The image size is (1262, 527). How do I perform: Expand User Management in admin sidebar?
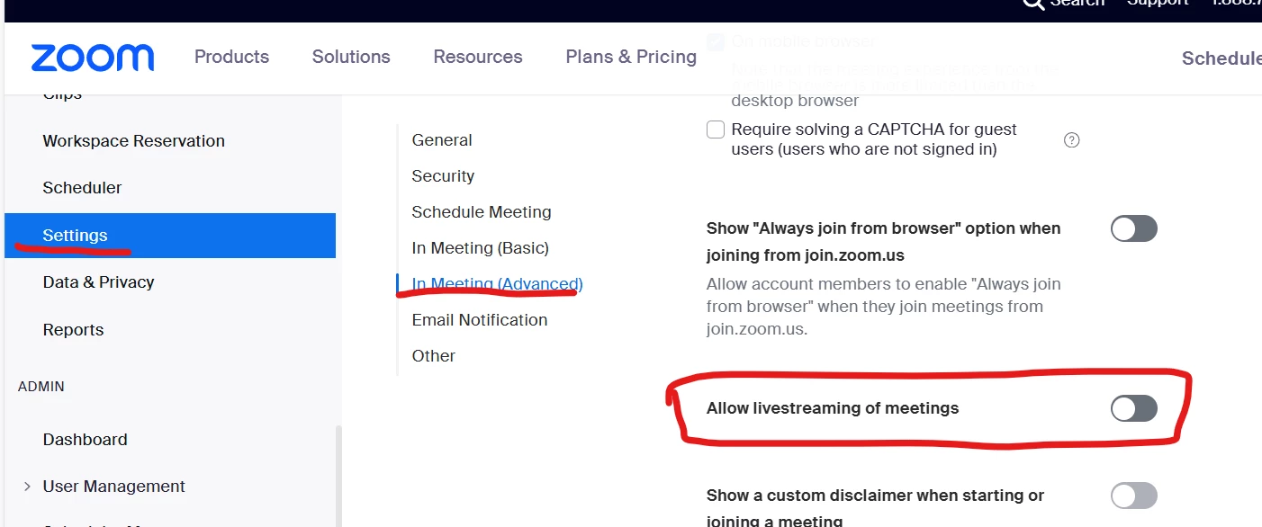(x=27, y=487)
